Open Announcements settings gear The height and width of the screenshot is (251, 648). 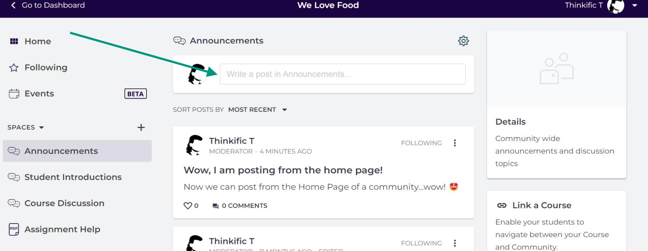point(463,41)
